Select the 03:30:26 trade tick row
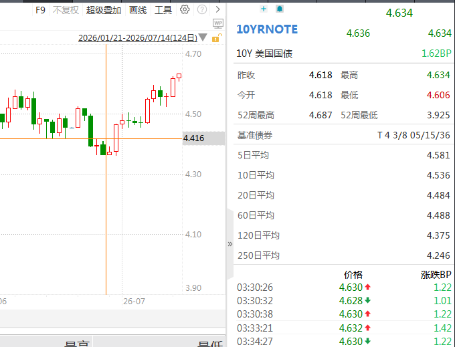The width and height of the screenshot is (455, 347). point(344,287)
